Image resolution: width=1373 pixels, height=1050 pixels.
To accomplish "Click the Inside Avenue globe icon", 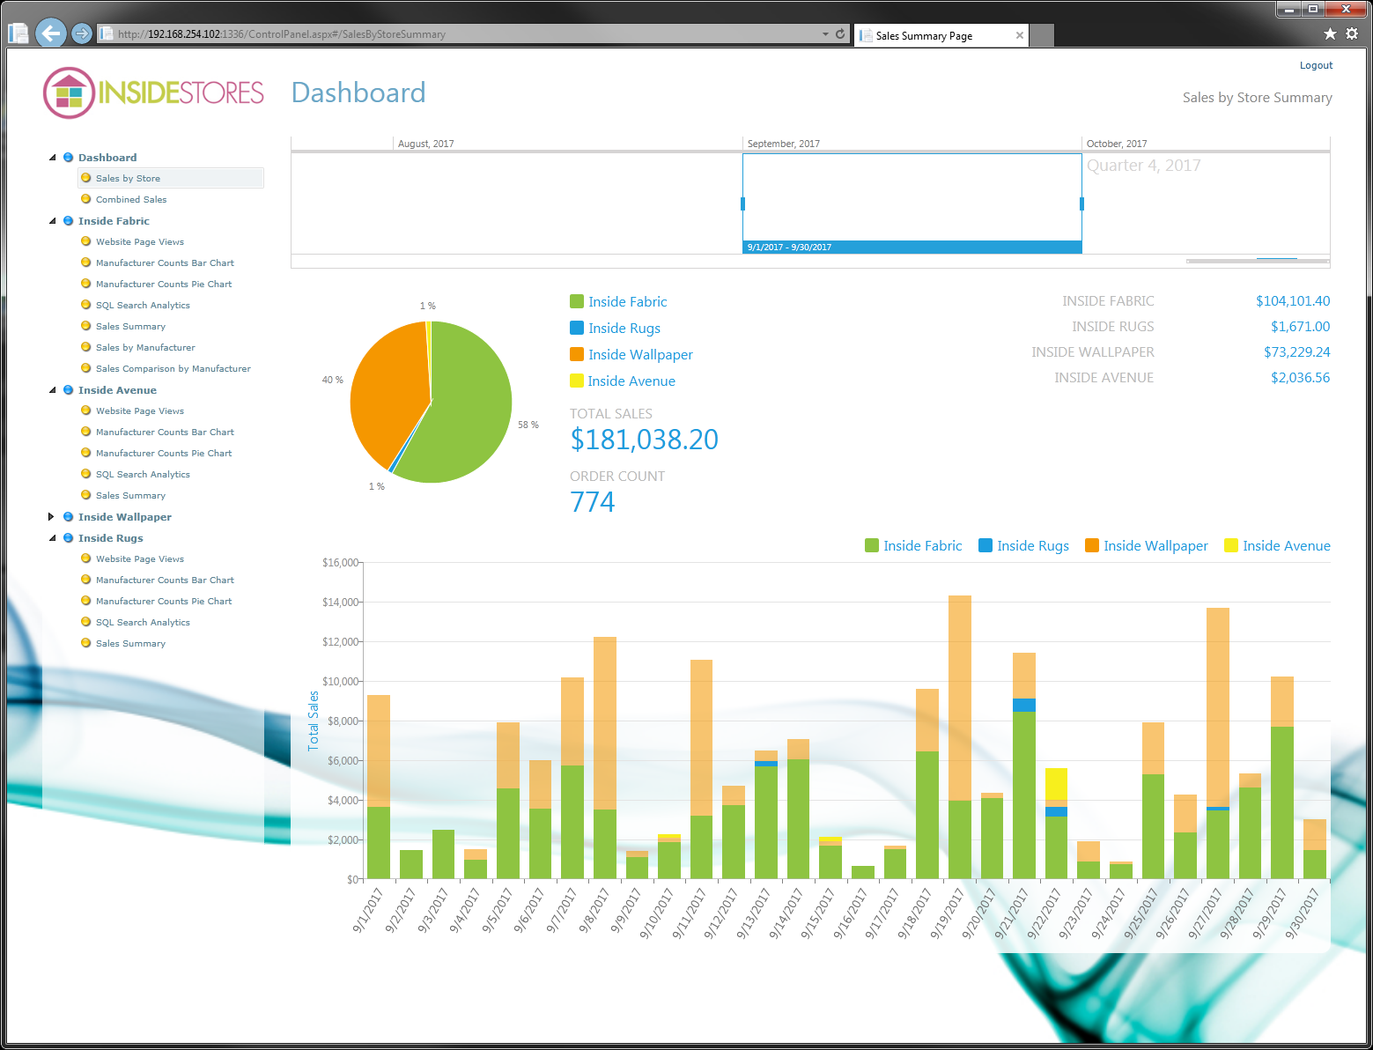I will point(68,390).
